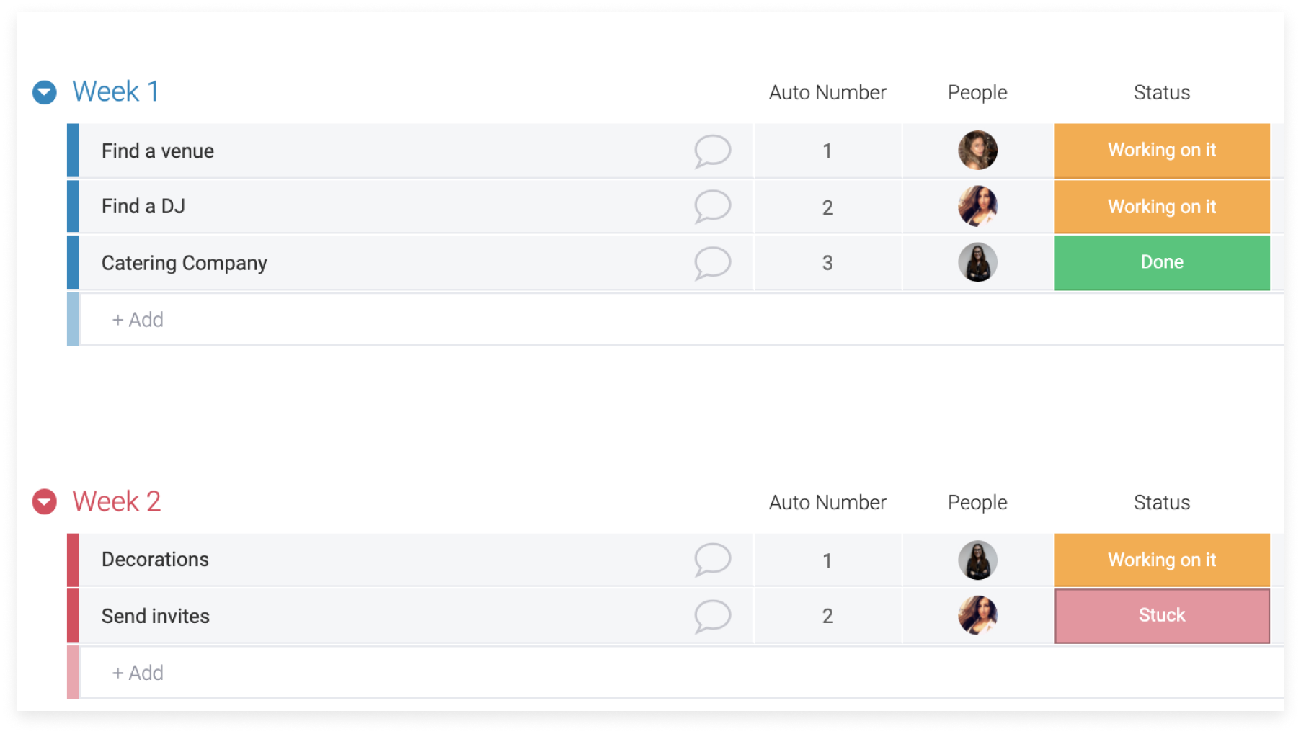Collapse the Week 2 group

click(45, 502)
